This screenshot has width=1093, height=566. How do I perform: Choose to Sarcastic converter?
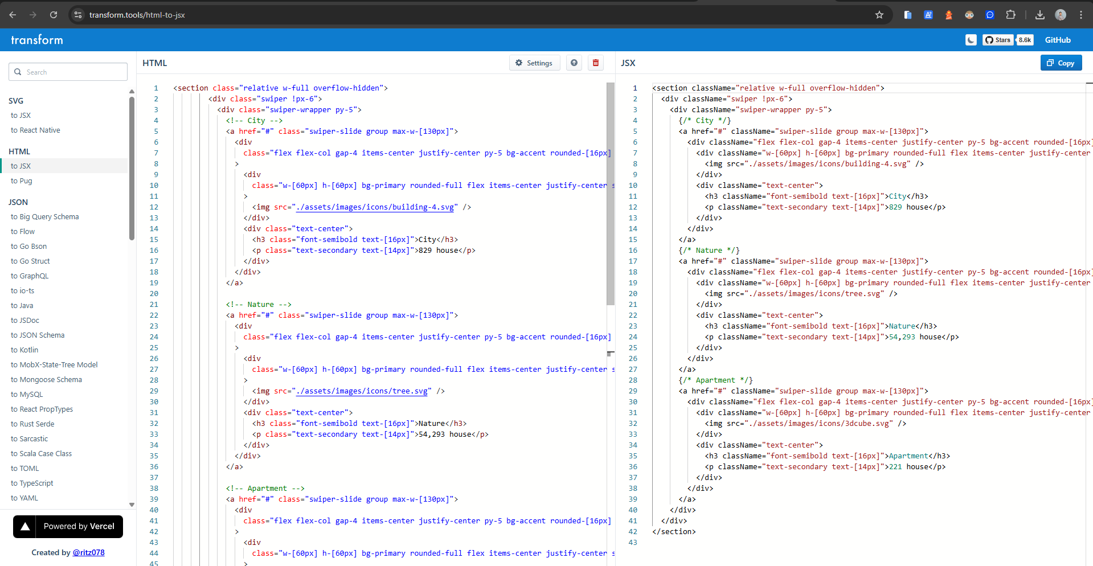[29, 439]
